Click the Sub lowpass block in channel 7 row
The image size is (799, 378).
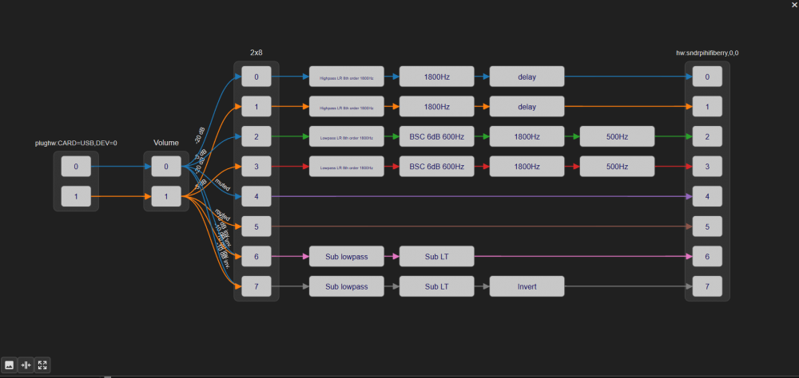pos(347,286)
